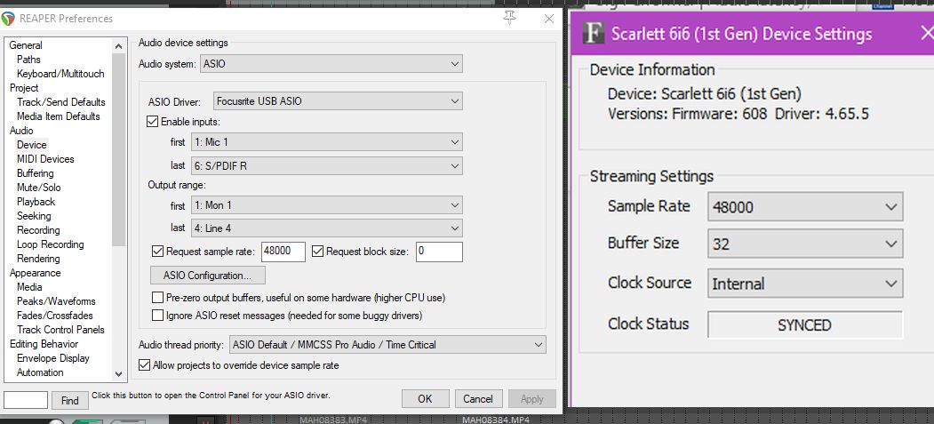The image size is (934, 424).
Task: Expand the Buffer Size dropdown in Streaming Settings
Action: coord(805,244)
